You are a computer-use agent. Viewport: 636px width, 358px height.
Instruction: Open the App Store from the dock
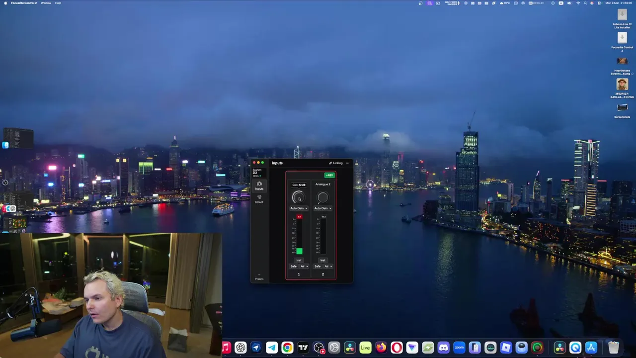coord(591,348)
